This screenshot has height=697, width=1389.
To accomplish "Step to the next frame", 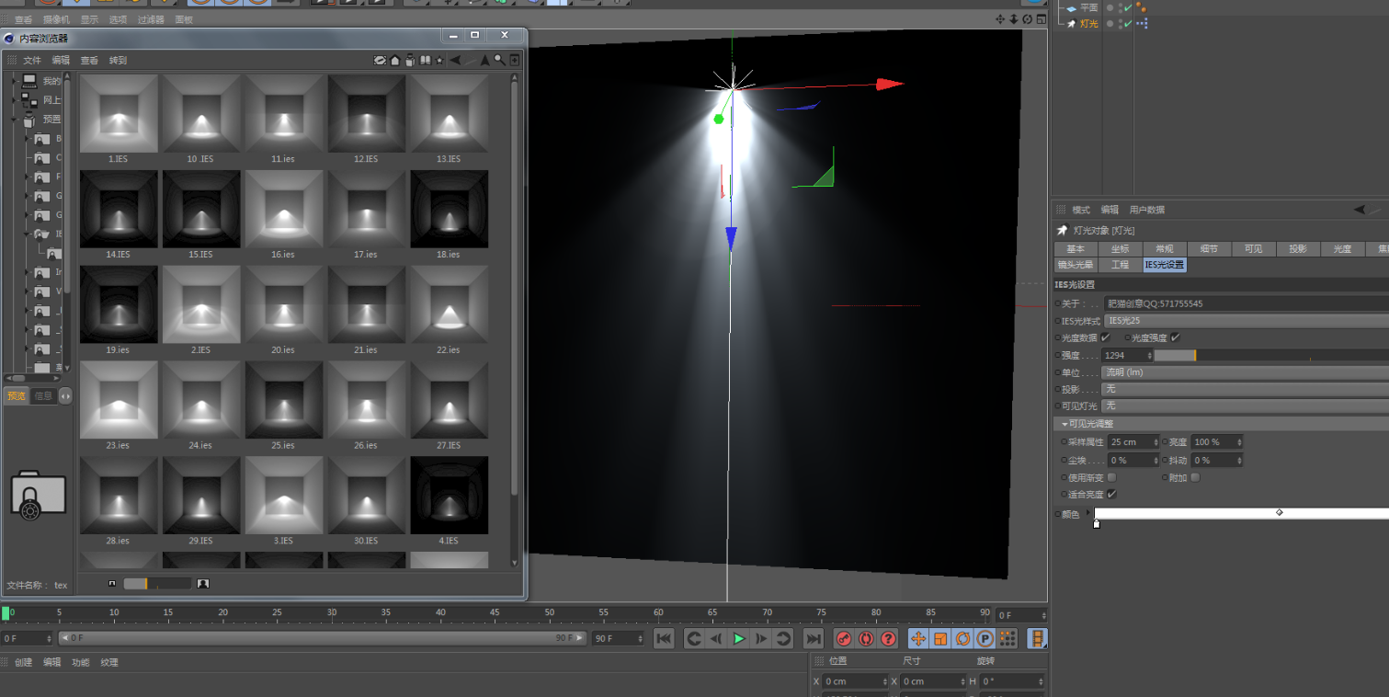I will (x=761, y=638).
